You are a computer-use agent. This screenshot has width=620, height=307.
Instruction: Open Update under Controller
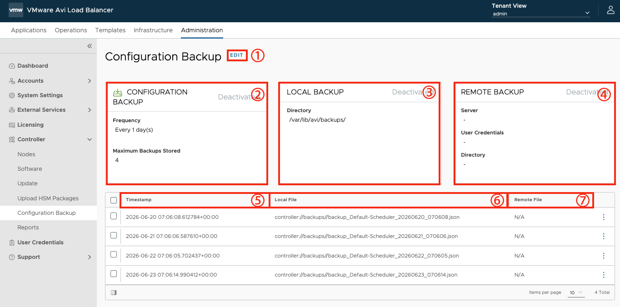coord(27,183)
